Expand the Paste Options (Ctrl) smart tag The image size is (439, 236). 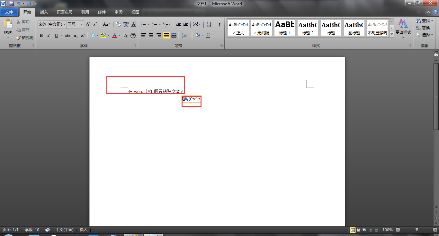tap(192, 99)
